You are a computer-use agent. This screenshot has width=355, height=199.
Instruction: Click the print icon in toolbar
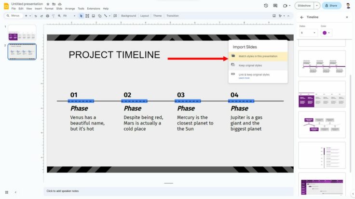(48, 16)
